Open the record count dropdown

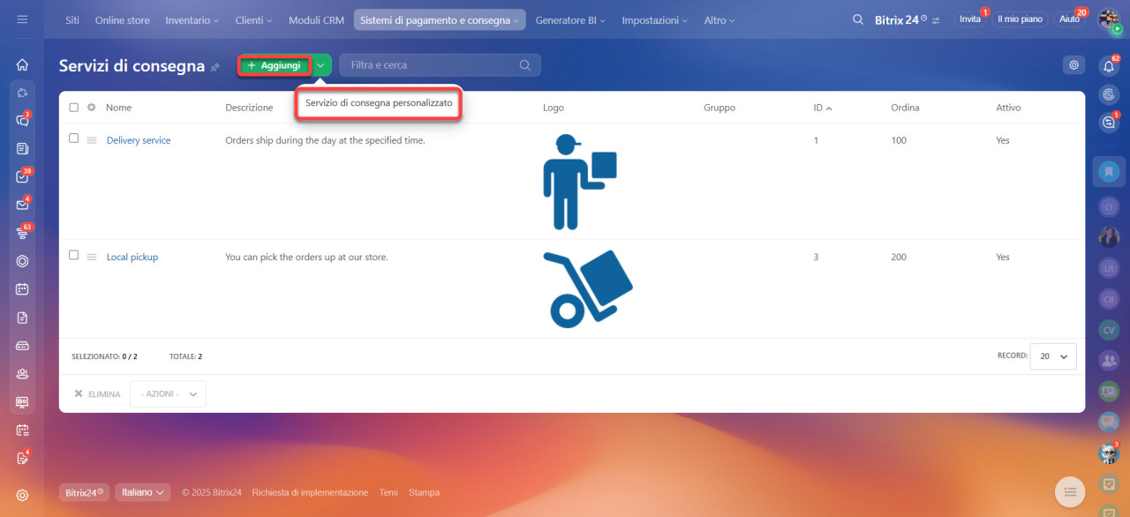(1053, 356)
